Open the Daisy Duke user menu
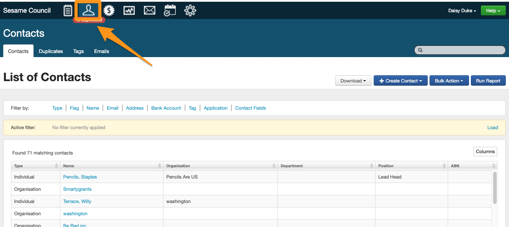 (462, 10)
